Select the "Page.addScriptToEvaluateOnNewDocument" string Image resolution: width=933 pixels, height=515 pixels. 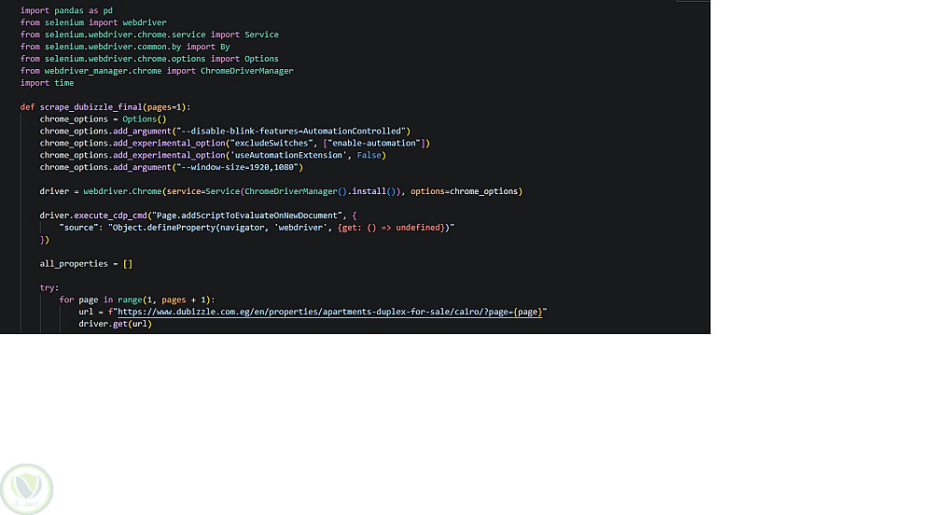[x=247, y=216]
